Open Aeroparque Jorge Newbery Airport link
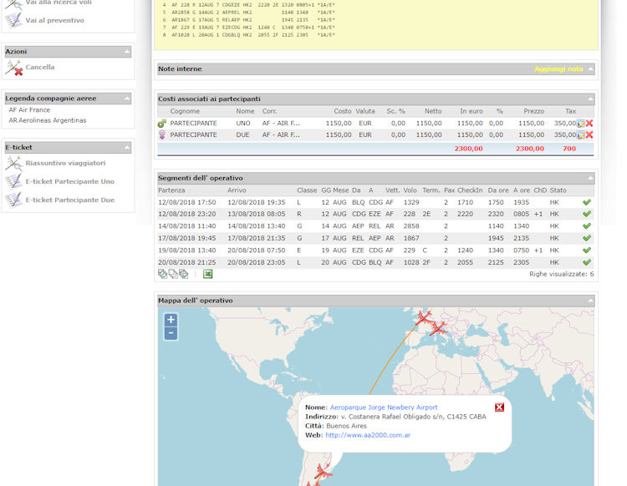627x486 pixels. pyautogui.click(x=384, y=408)
